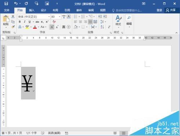Switch to the 邮件 (Mailings) tab
Viewport: 180px width, 136px height.
point(79,10)
